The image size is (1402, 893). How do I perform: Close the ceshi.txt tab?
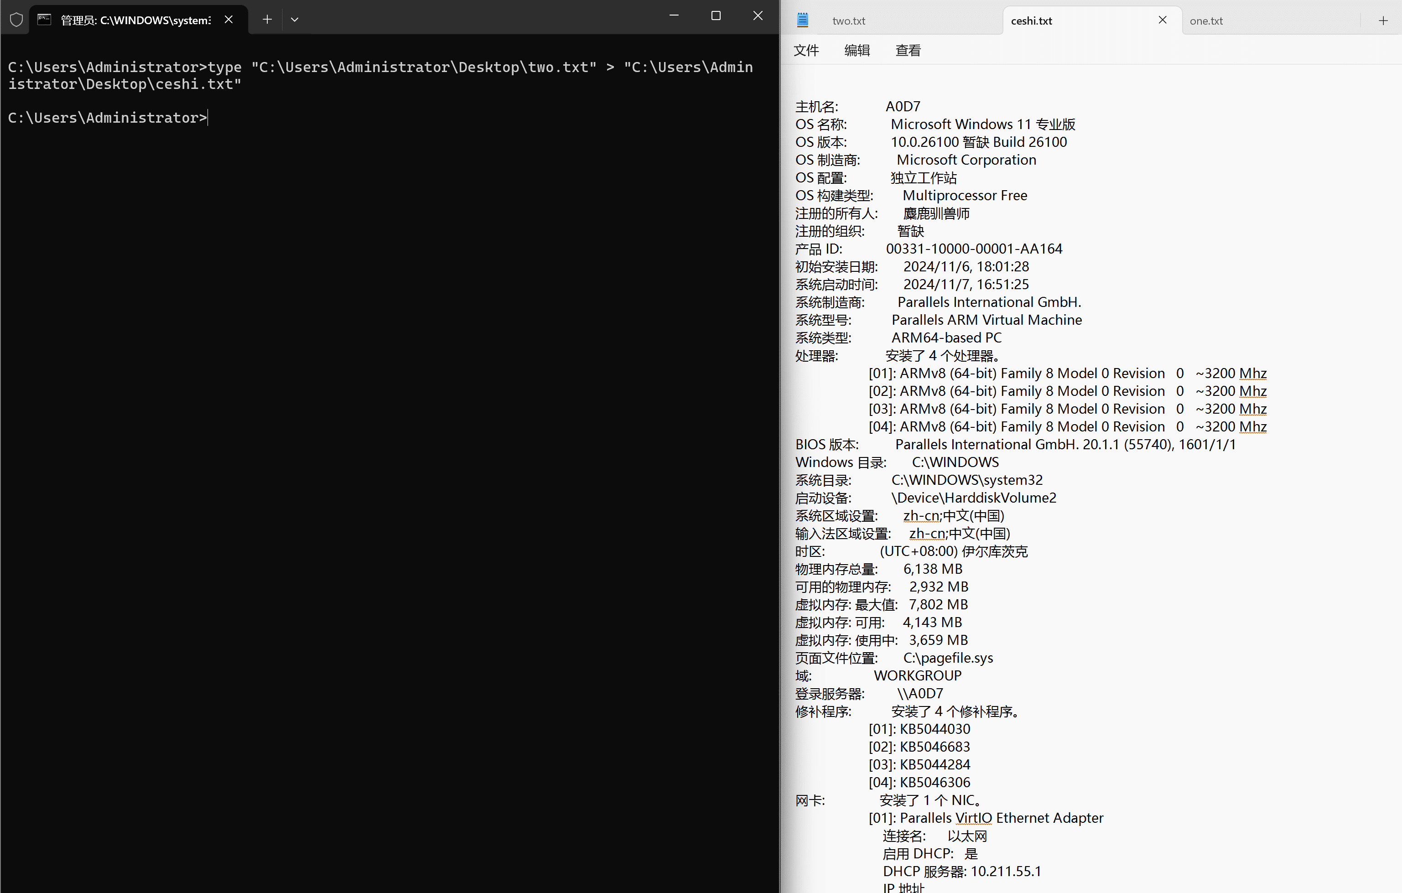click(1163, 21)
